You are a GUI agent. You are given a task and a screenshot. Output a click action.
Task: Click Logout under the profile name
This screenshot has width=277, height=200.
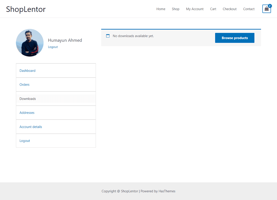coord(53,47)
